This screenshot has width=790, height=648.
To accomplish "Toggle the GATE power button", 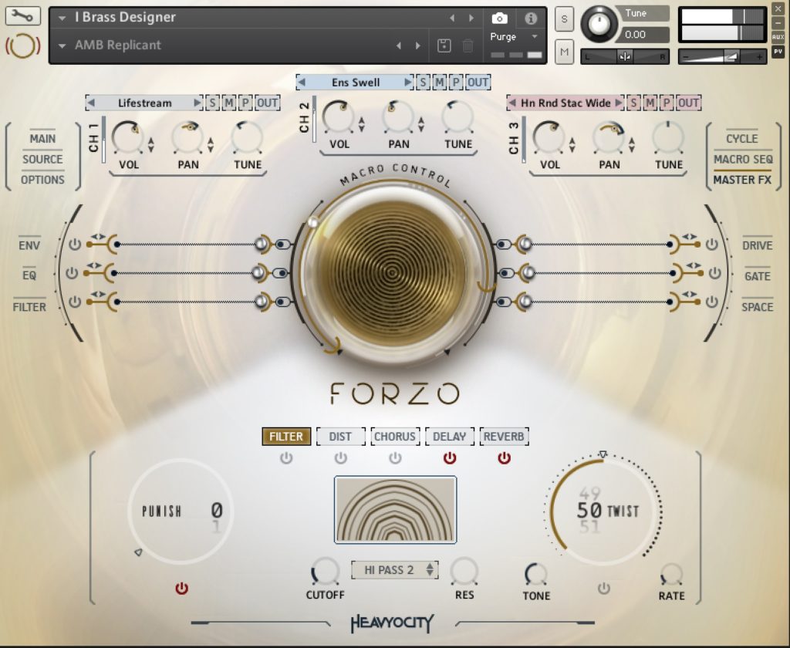I will point(715,273).
